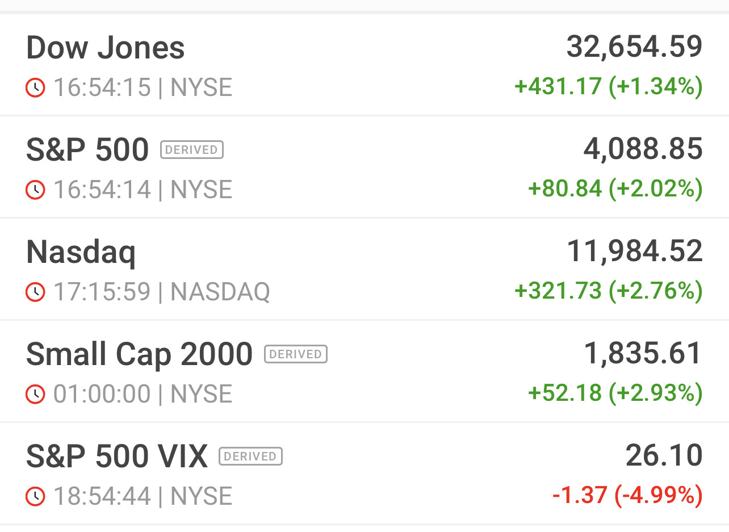The image size is (729, 532).
Task: Click the VIX timestamp 18:54:44 | NYSE
Action: pyautogui.click(x=143, y=496)
